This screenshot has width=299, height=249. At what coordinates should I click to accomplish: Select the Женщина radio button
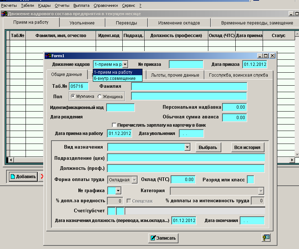(100, 96)
